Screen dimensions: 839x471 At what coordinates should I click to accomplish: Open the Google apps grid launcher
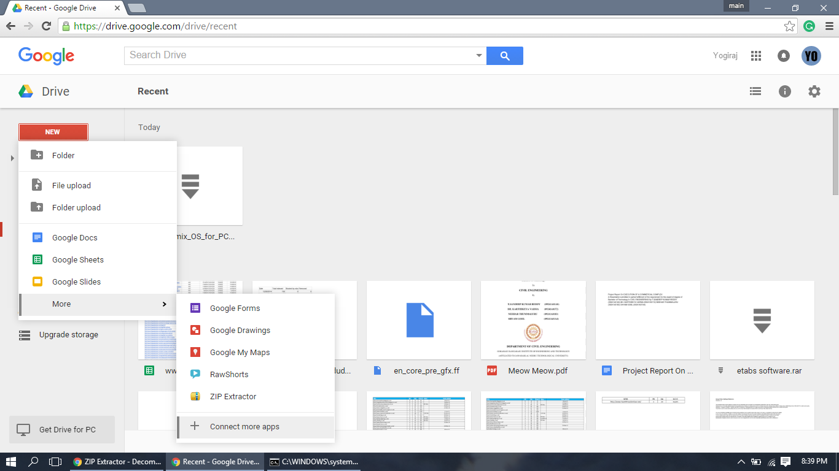click(755, 55)
